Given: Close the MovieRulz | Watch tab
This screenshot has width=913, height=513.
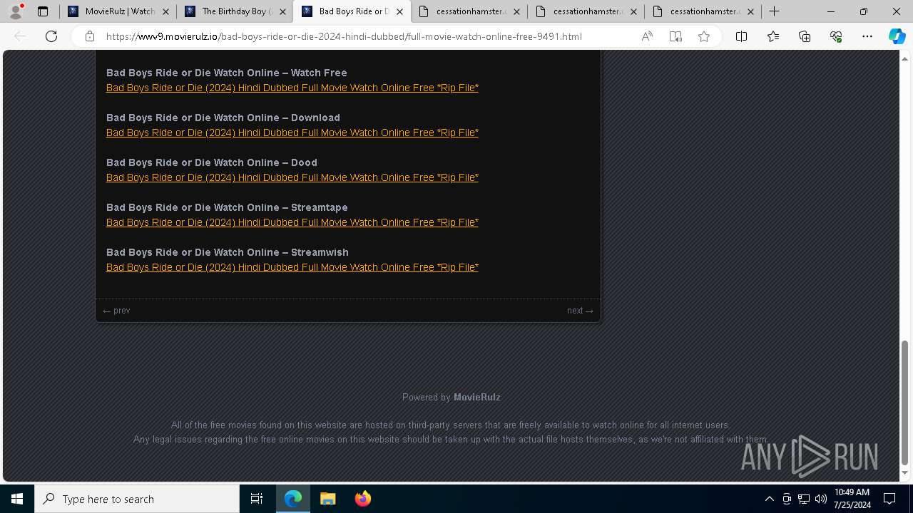Looking at the screenshot, I should pos(165,11).
